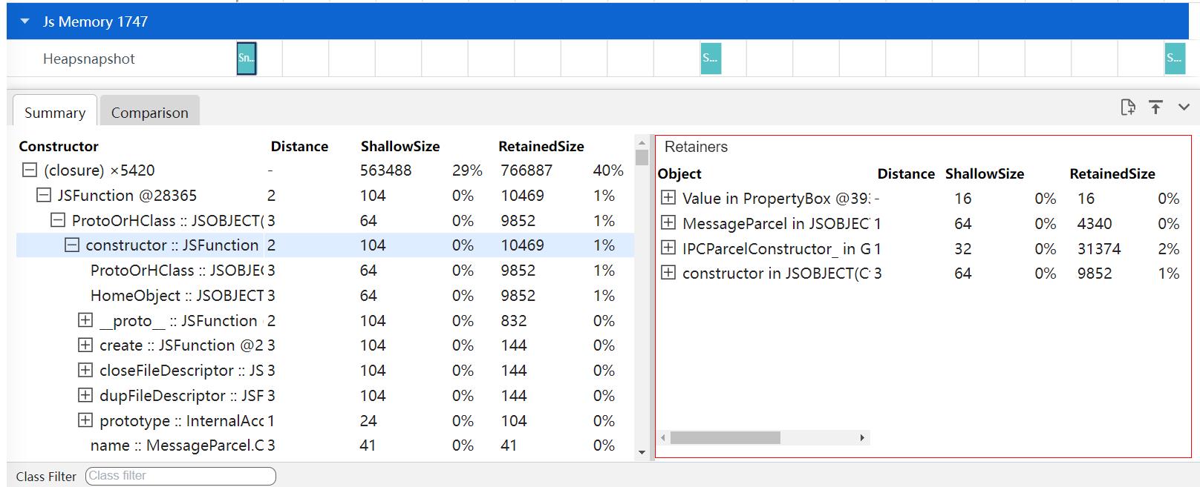
Task: Click Retainers RetainedSize column header
Action: pos(1112,173)
